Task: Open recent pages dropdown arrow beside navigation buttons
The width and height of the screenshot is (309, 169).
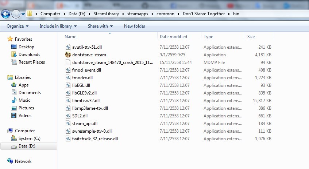Action: (x=23, y=14)
